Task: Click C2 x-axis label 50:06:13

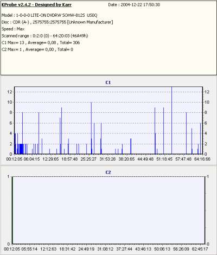Action: click(x=162, y=249)
